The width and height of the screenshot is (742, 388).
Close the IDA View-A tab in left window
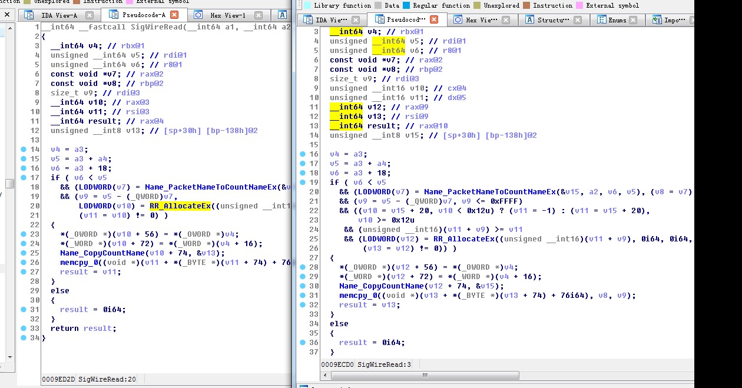tap(90, 15)
